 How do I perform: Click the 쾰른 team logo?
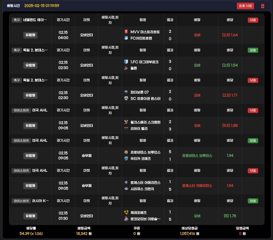click(126, 68)
